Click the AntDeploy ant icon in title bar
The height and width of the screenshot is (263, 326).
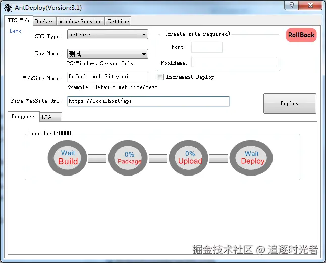coord(8,8)
